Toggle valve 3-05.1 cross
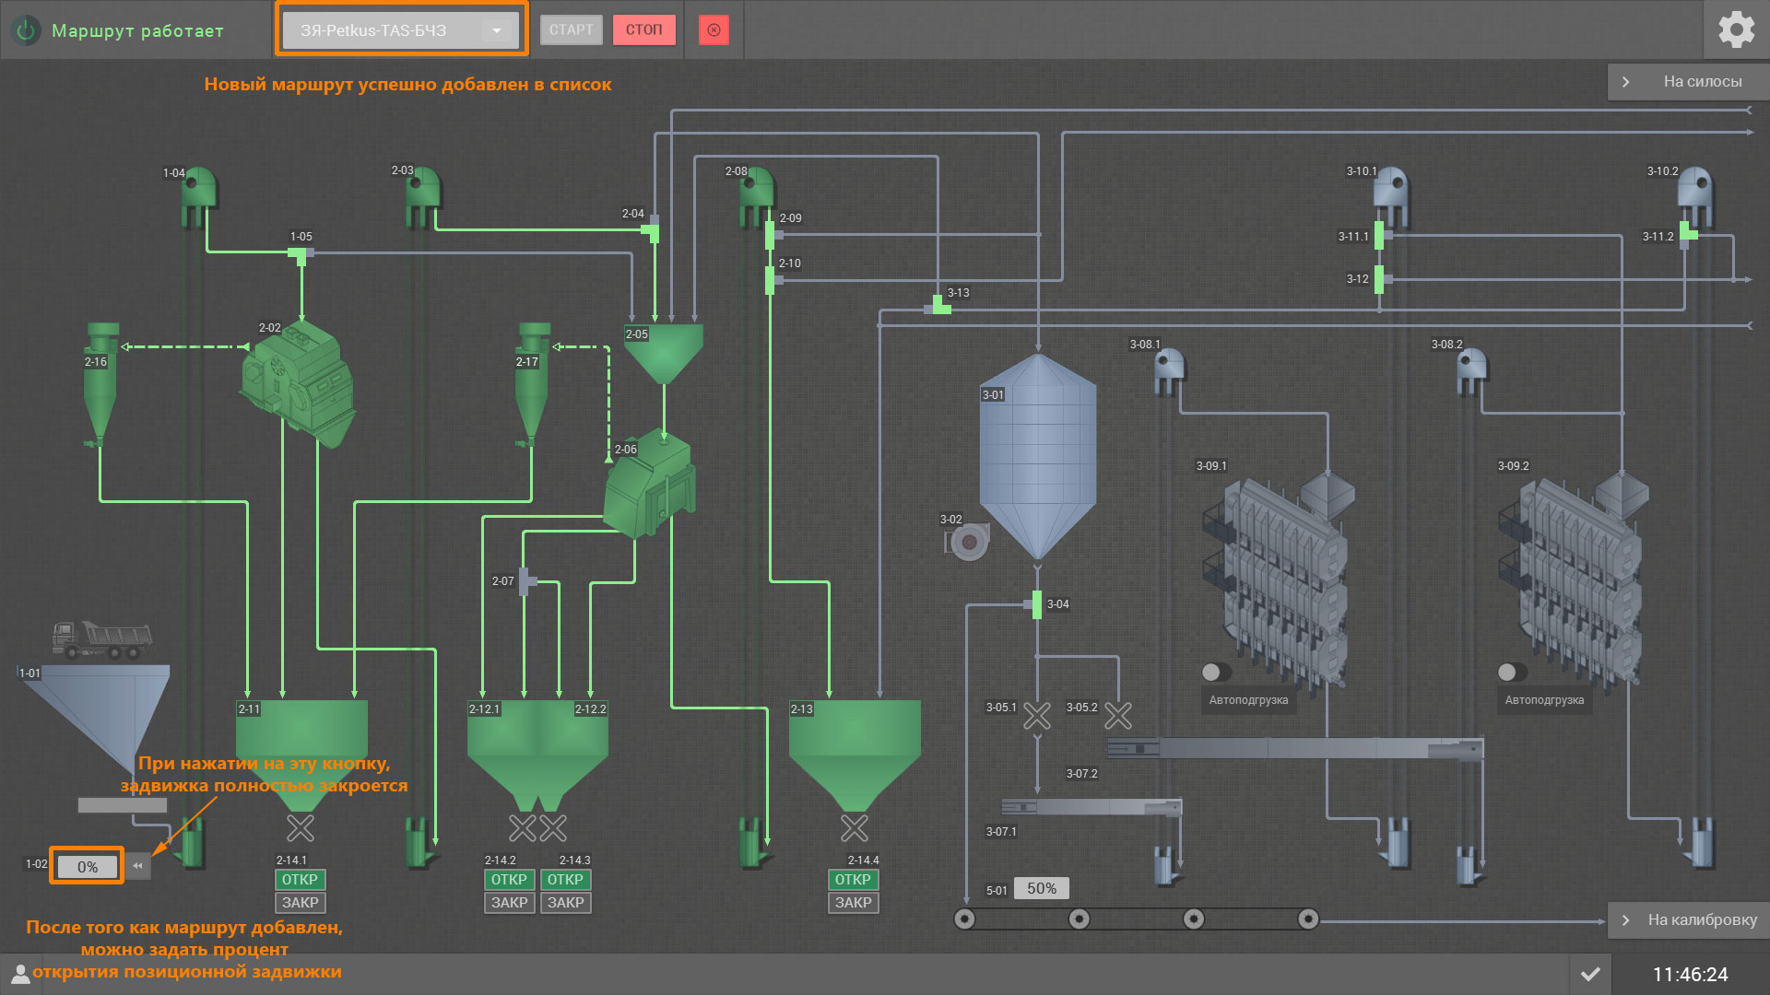 tap(1037, 716)
